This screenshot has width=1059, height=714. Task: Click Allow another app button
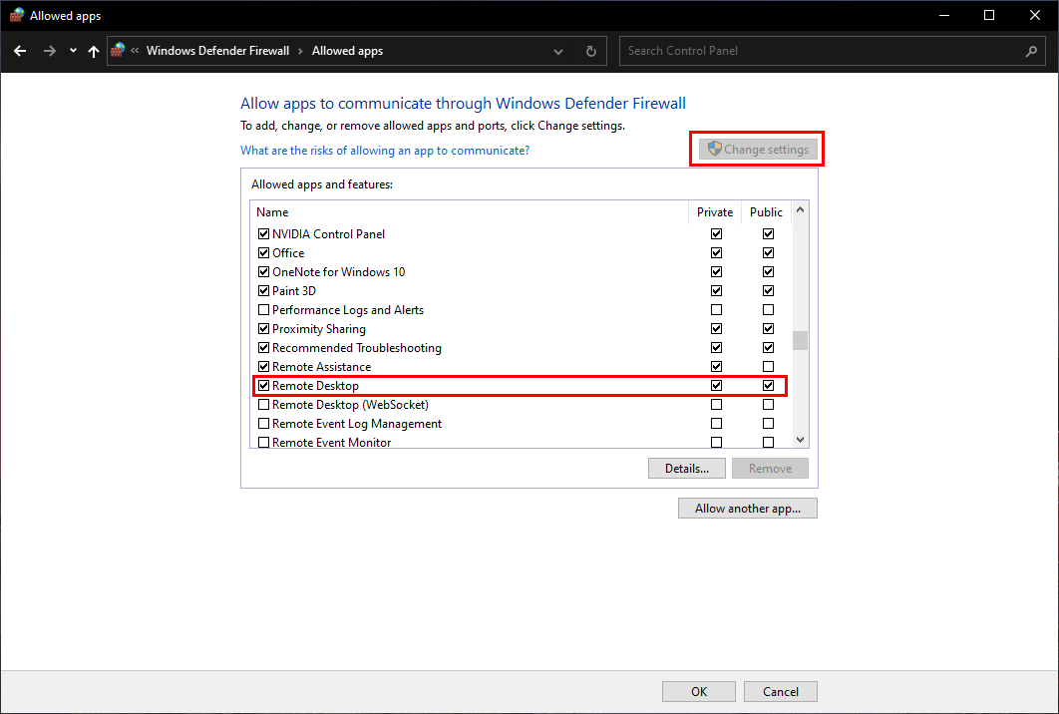coord(748,508)
